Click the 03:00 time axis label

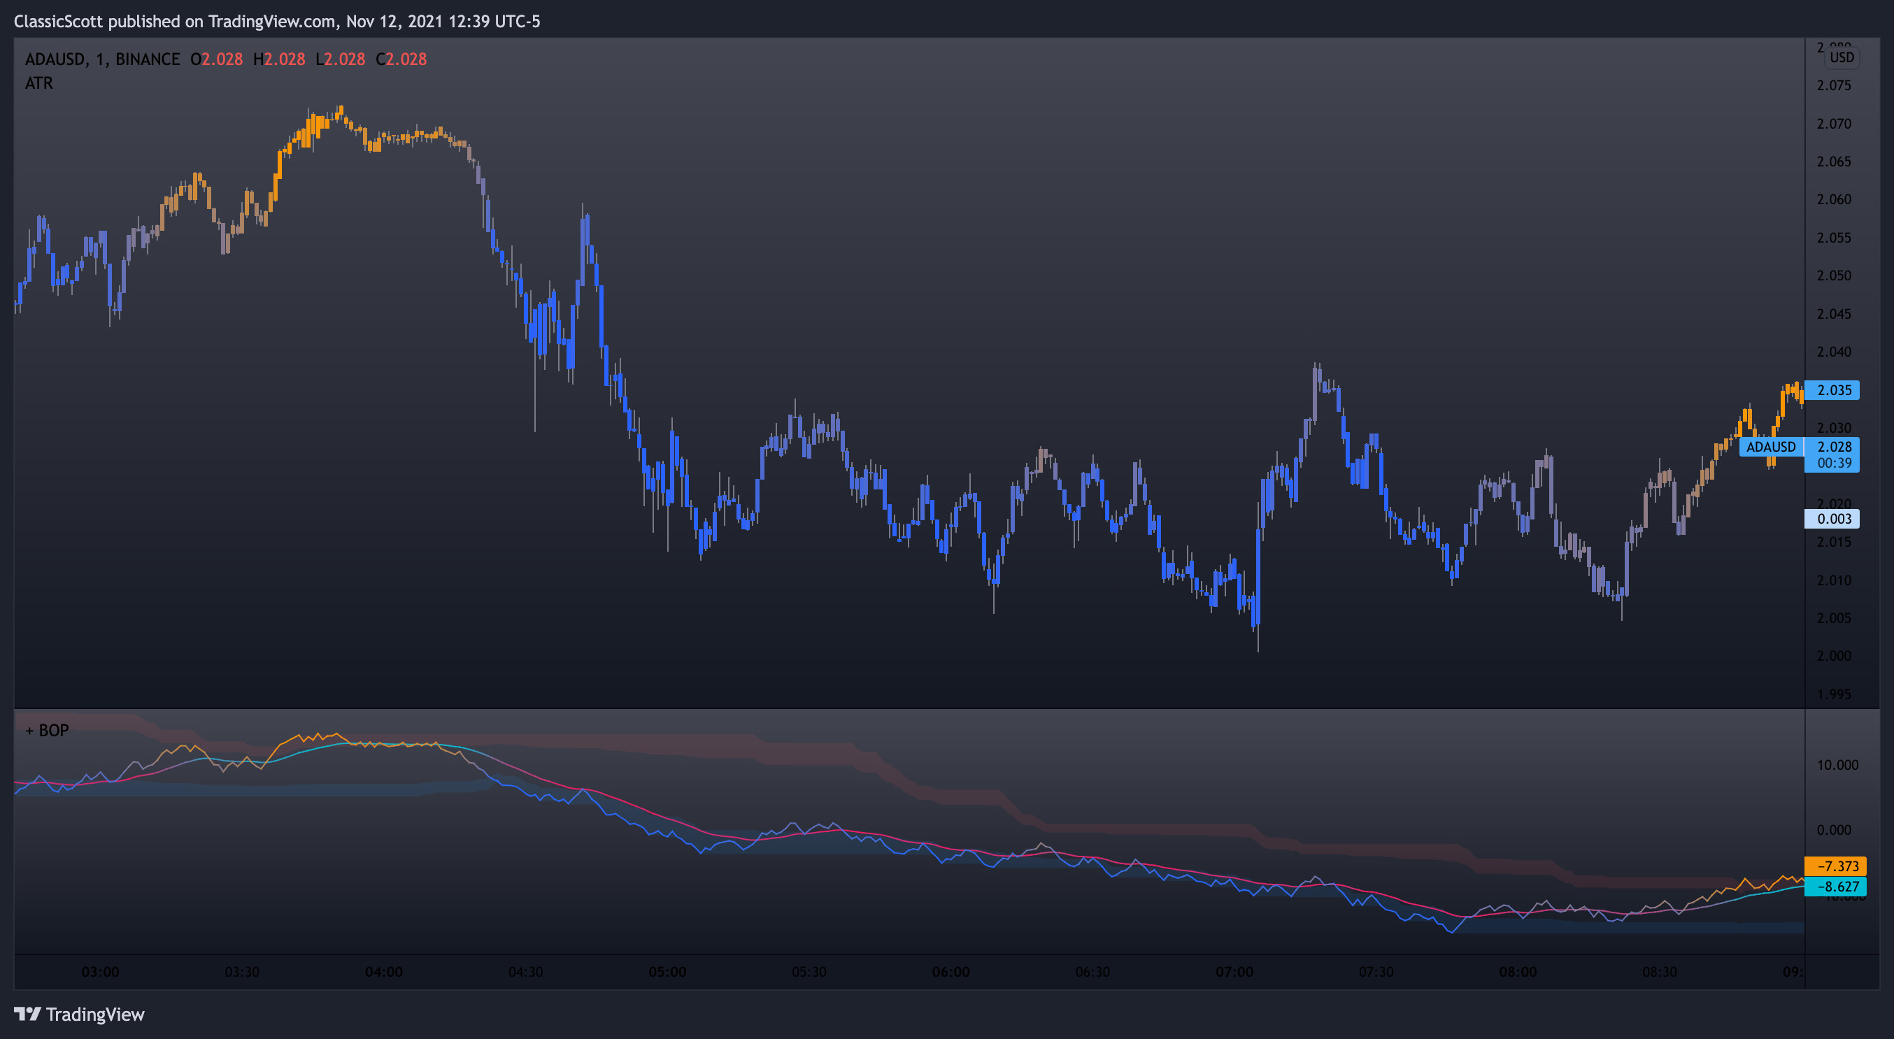click(x=100, y=972)
